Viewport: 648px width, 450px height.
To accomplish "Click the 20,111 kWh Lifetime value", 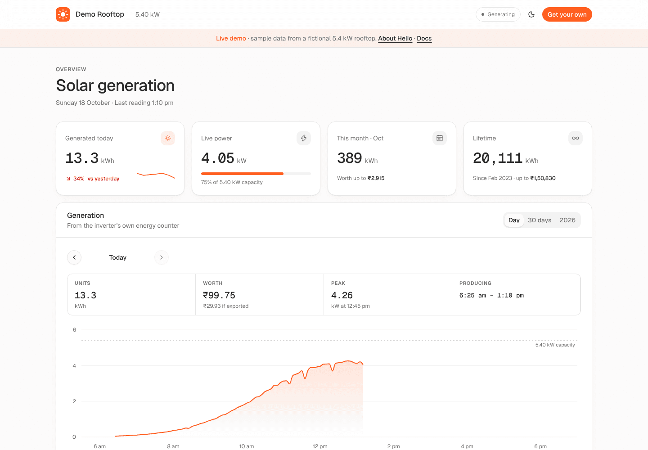I will pyautogui.click(x=505, y=158).
